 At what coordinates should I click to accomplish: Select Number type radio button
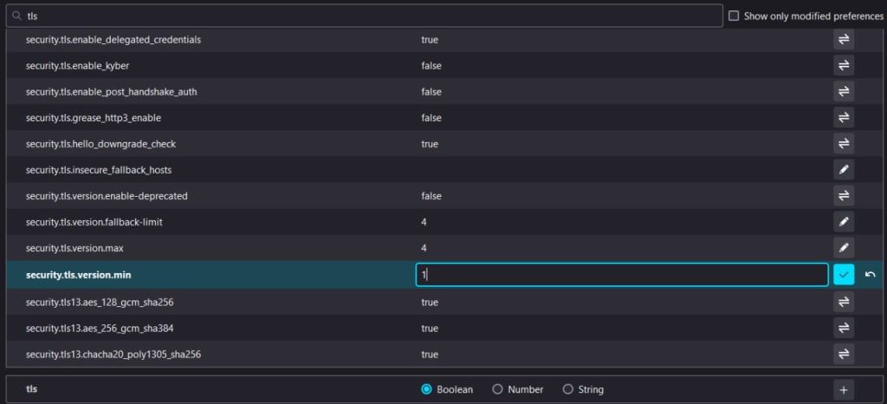click(x=497, y=389)
